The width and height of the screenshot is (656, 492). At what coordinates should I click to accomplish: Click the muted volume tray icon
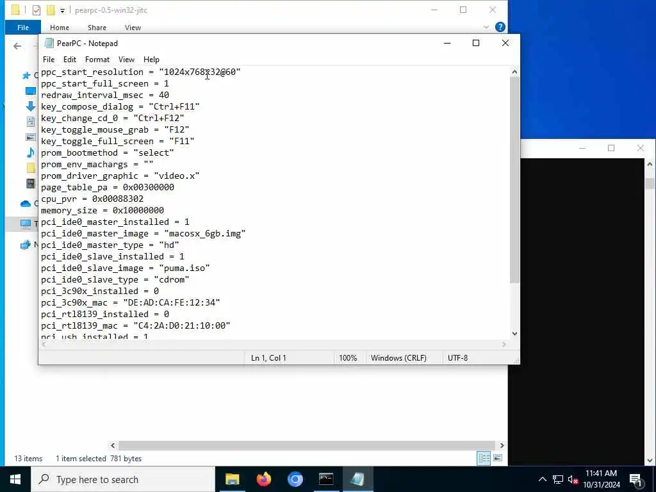(573, 479)
